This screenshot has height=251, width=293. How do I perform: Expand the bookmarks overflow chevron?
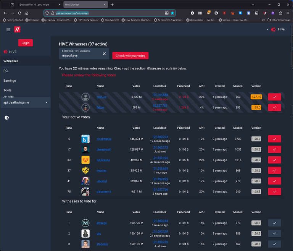[x=263, y=20]
